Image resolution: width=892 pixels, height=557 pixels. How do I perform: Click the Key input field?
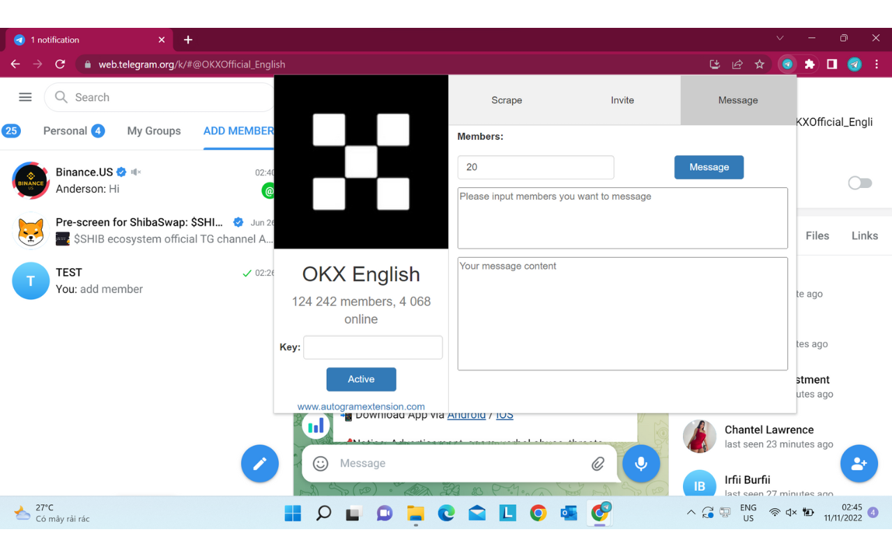[373, 347]
